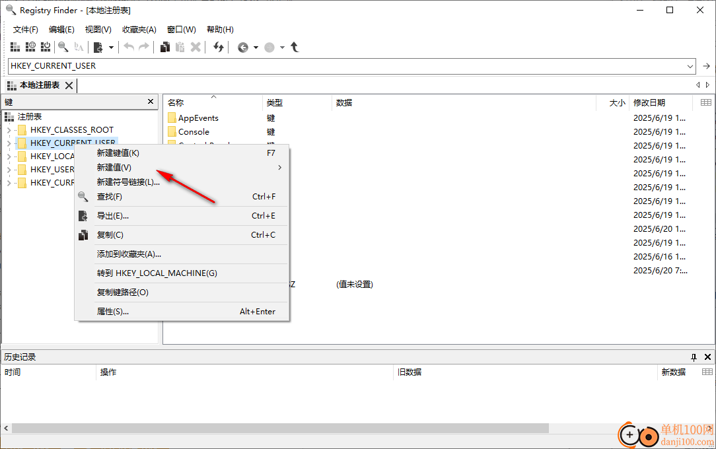Open the local registry toolbar icon

tap(15, 47)
